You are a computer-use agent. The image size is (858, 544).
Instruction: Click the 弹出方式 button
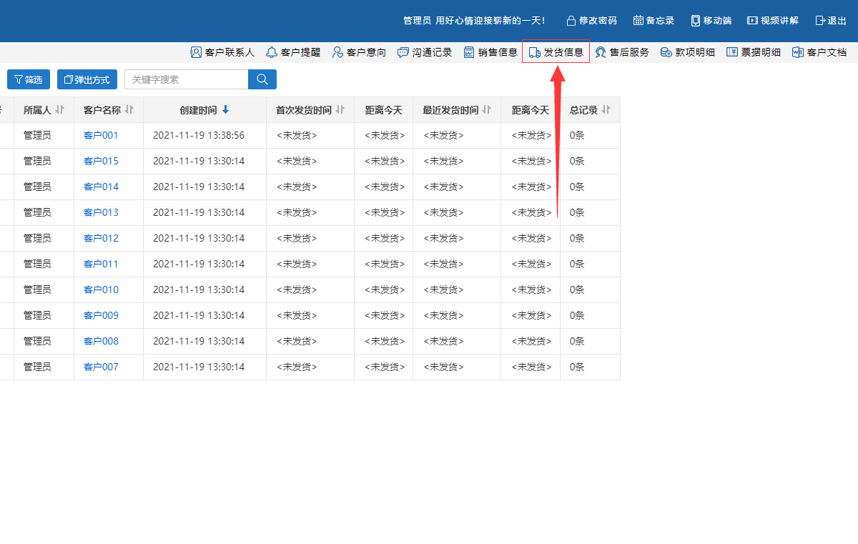click(x=87, y=79)
